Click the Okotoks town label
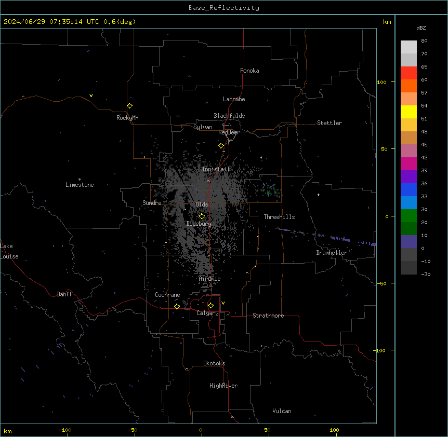 click(x=214, y=363)
